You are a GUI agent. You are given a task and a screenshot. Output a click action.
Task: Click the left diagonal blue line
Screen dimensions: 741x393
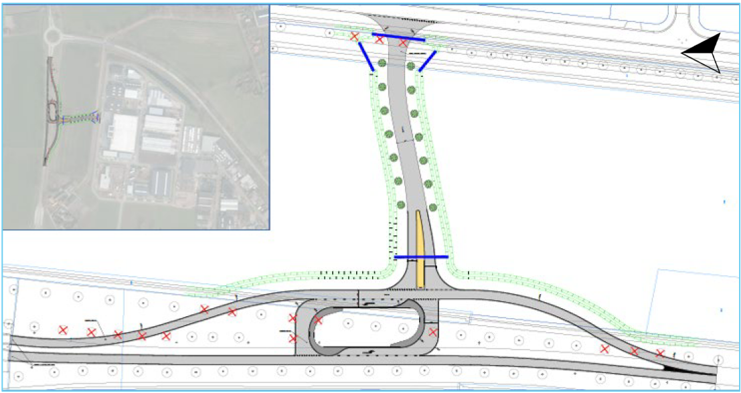click(366, 57)
